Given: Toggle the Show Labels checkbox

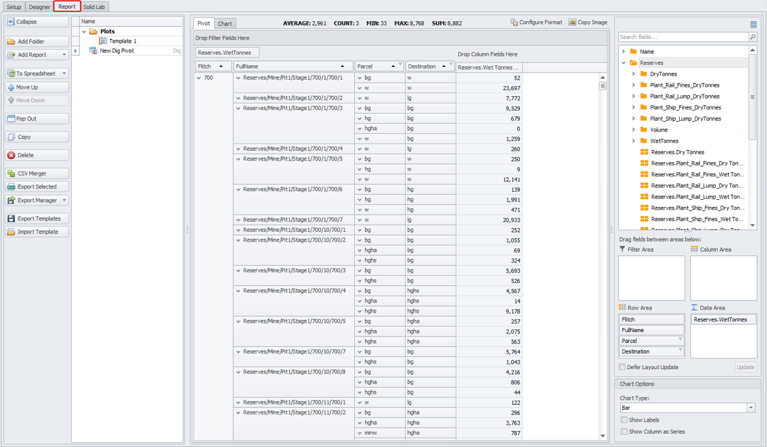Looking at the screenshot, I should pyautogui.click(x=624, y=420).
